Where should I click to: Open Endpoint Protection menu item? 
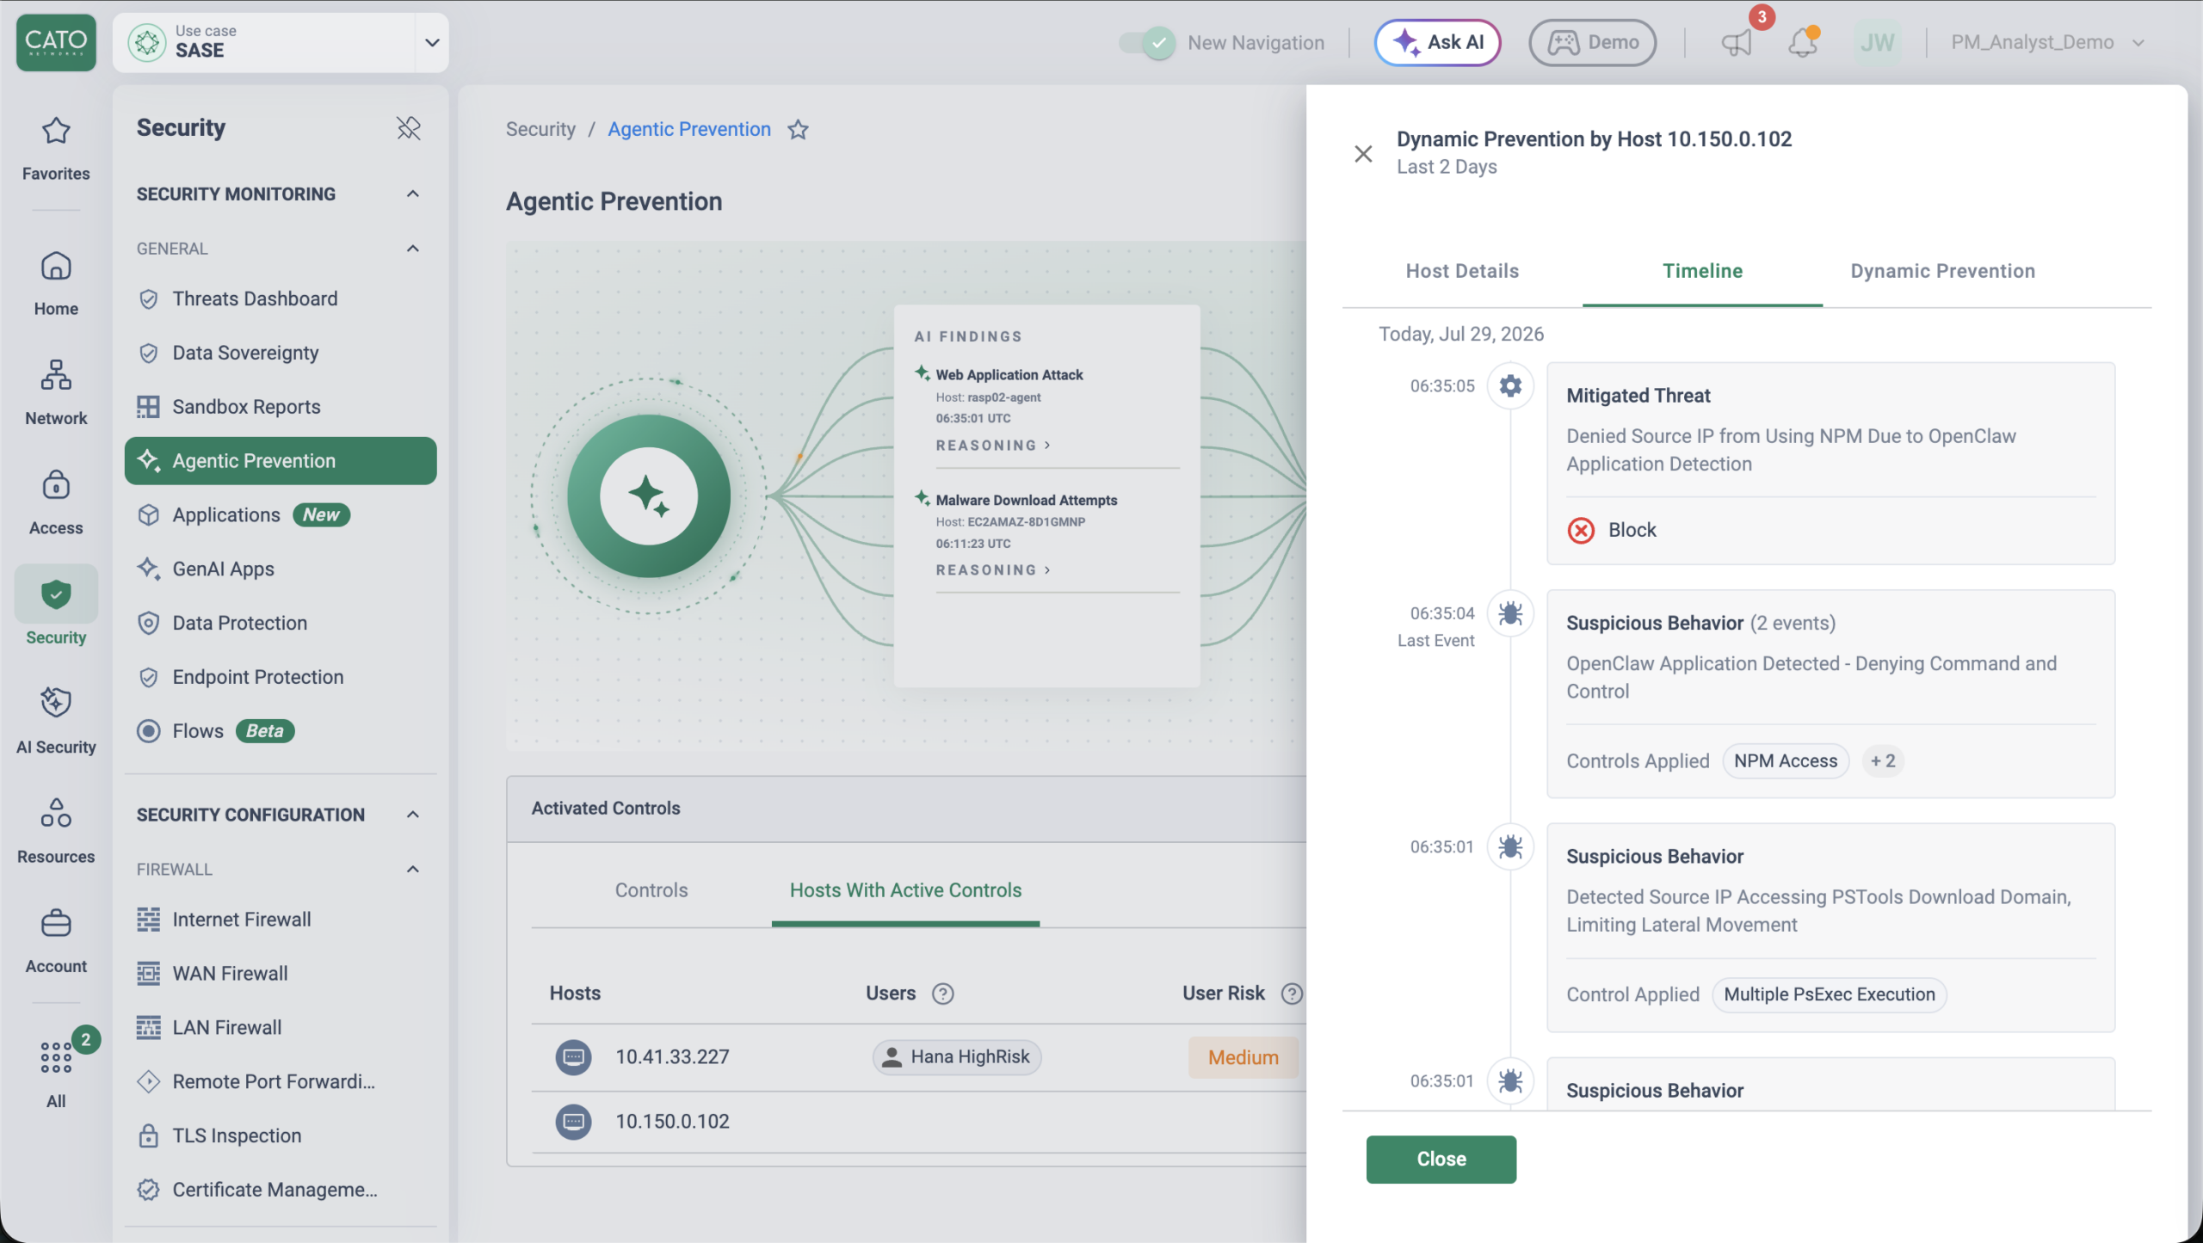[281, 677]
